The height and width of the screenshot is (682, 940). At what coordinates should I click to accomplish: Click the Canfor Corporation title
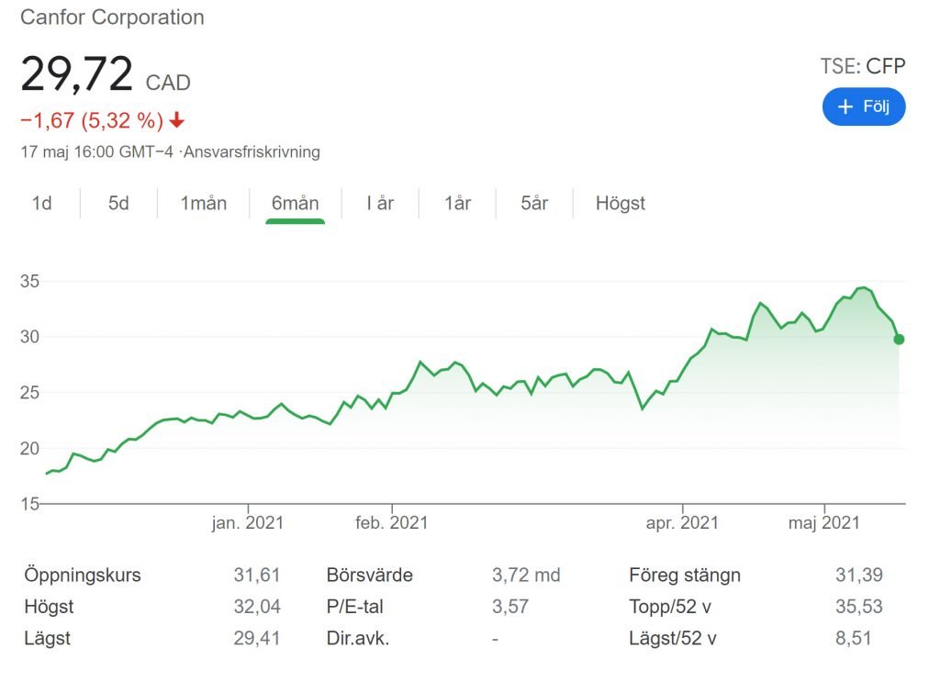click(x=112, y=17)
